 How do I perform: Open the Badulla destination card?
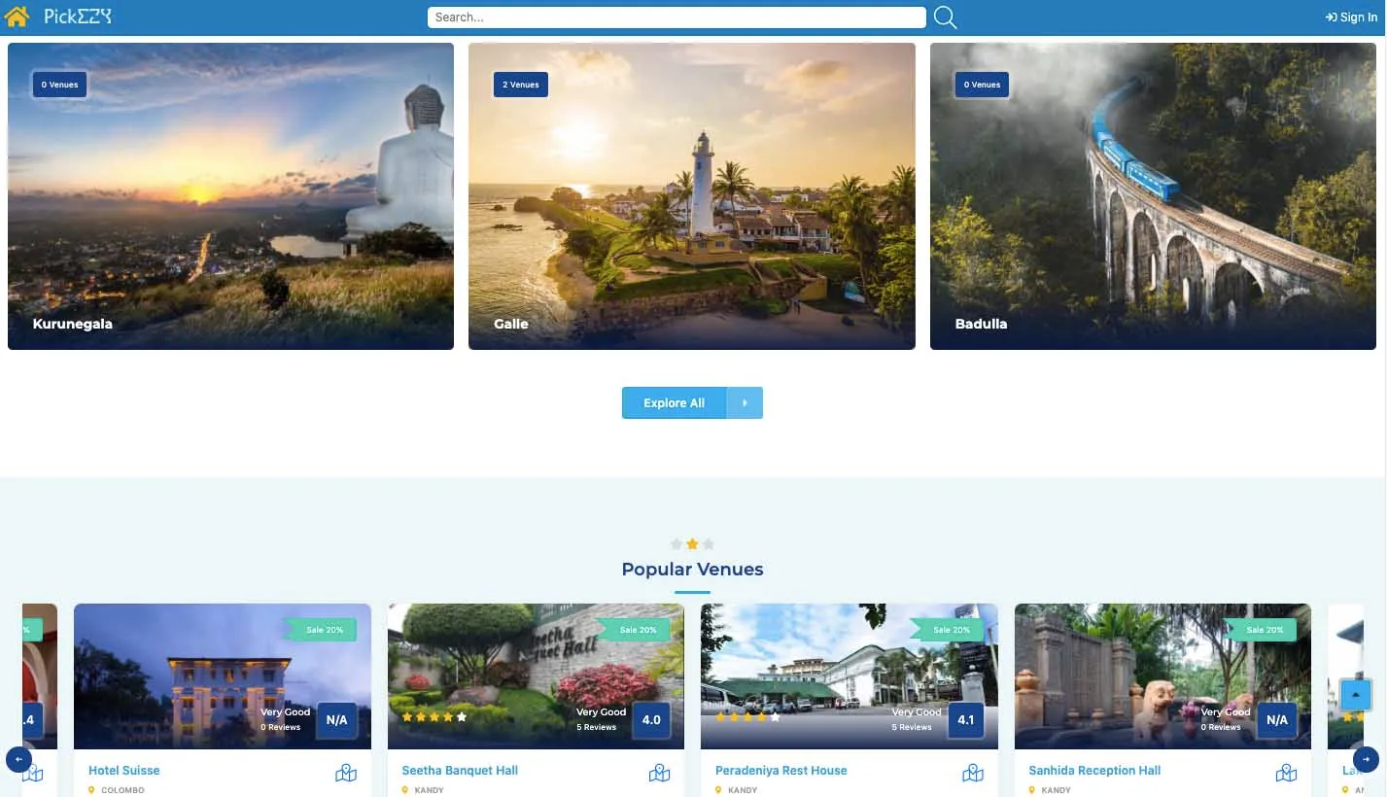(x=1154, y=196)
